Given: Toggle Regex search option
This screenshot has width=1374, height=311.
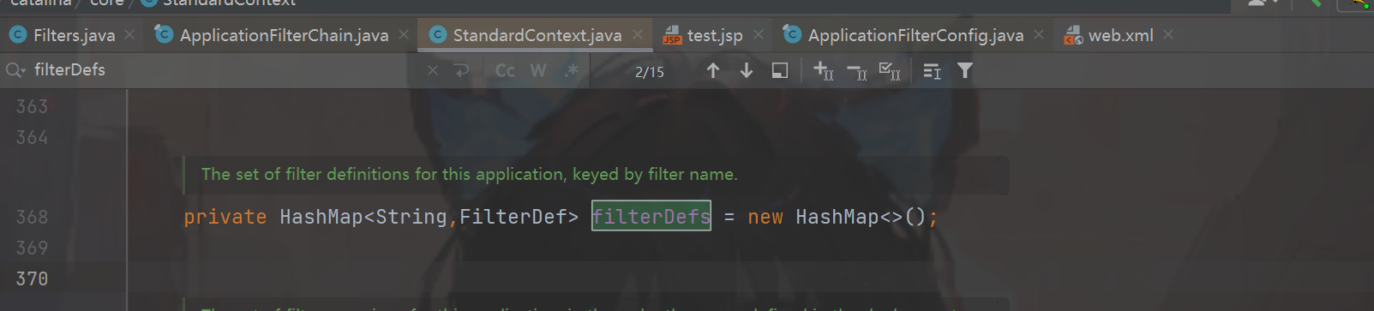Looking at the screenshot, I should (572, 71).
